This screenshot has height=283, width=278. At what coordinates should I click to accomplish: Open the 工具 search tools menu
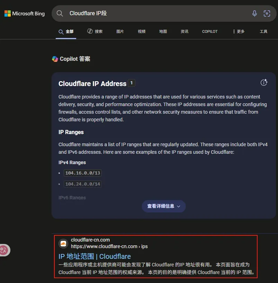pos(263,31)
